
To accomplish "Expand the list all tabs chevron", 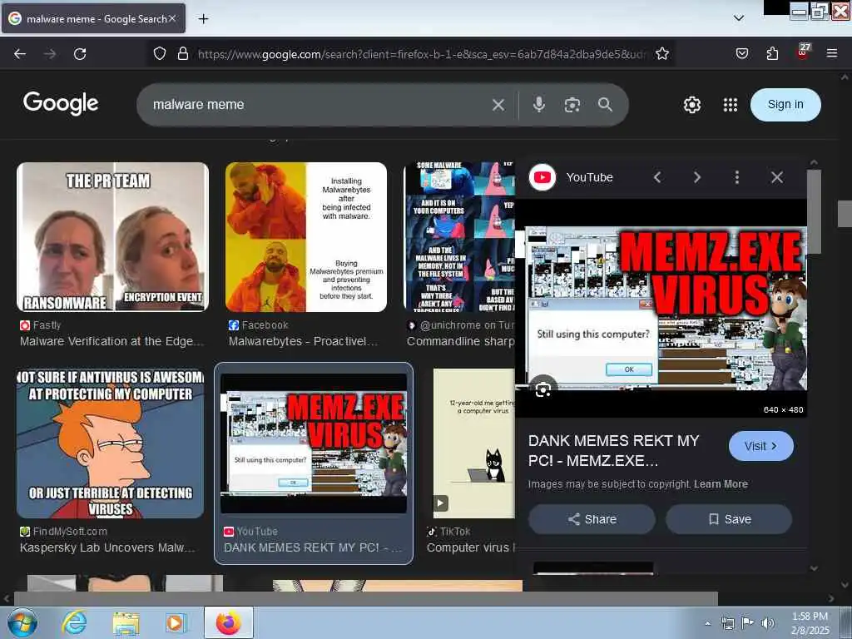I will (739, 18).
